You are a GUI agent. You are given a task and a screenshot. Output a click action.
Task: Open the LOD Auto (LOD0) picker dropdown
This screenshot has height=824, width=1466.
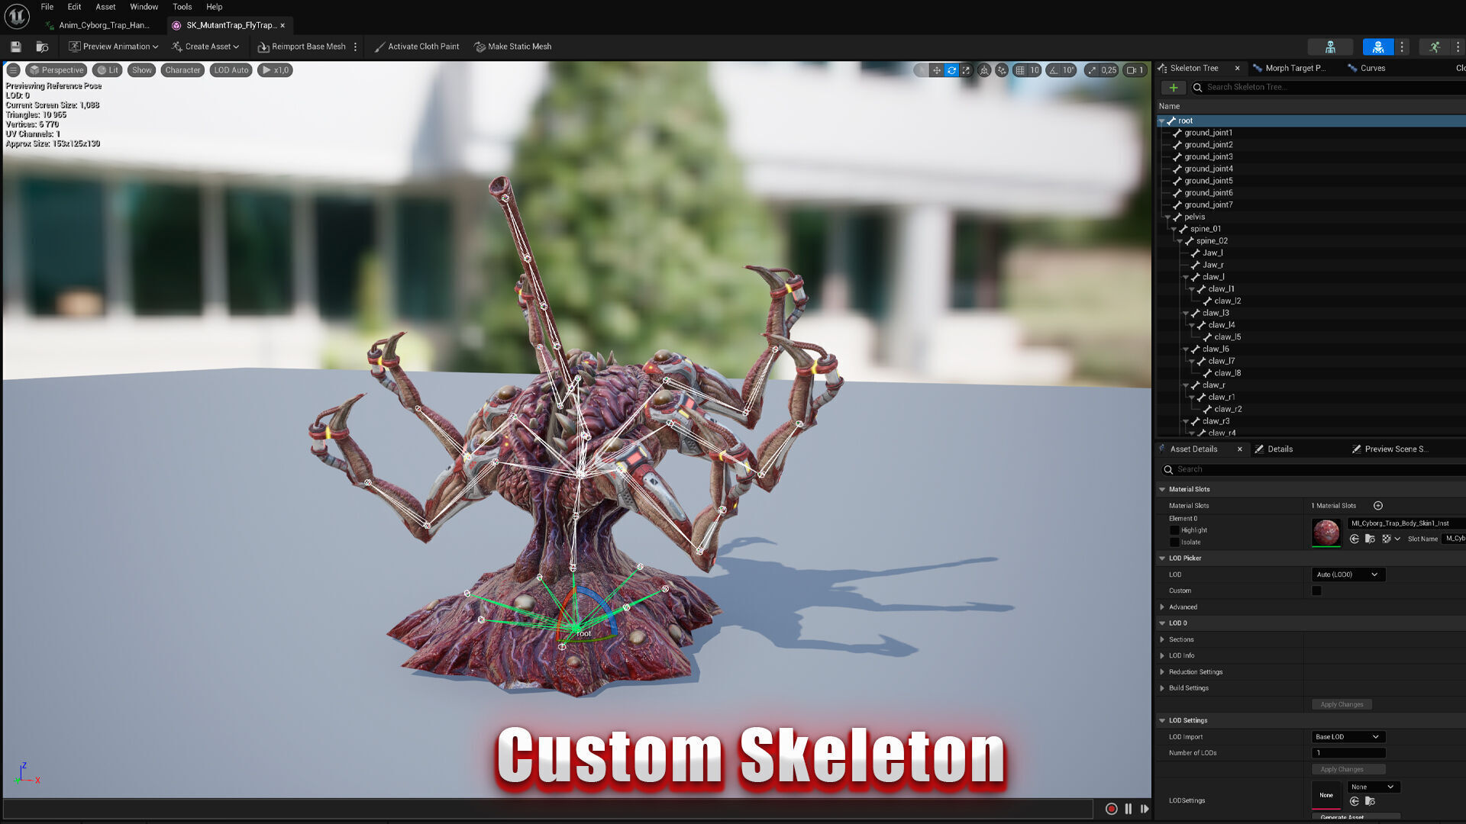1348,575
